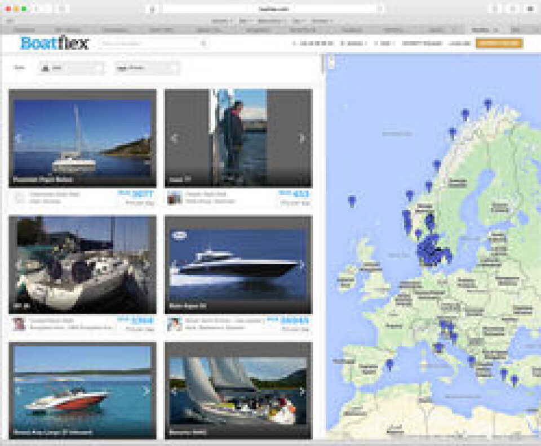Click the map pin near Iceland
Screen dimensions: 541x446
coord(352,200)
